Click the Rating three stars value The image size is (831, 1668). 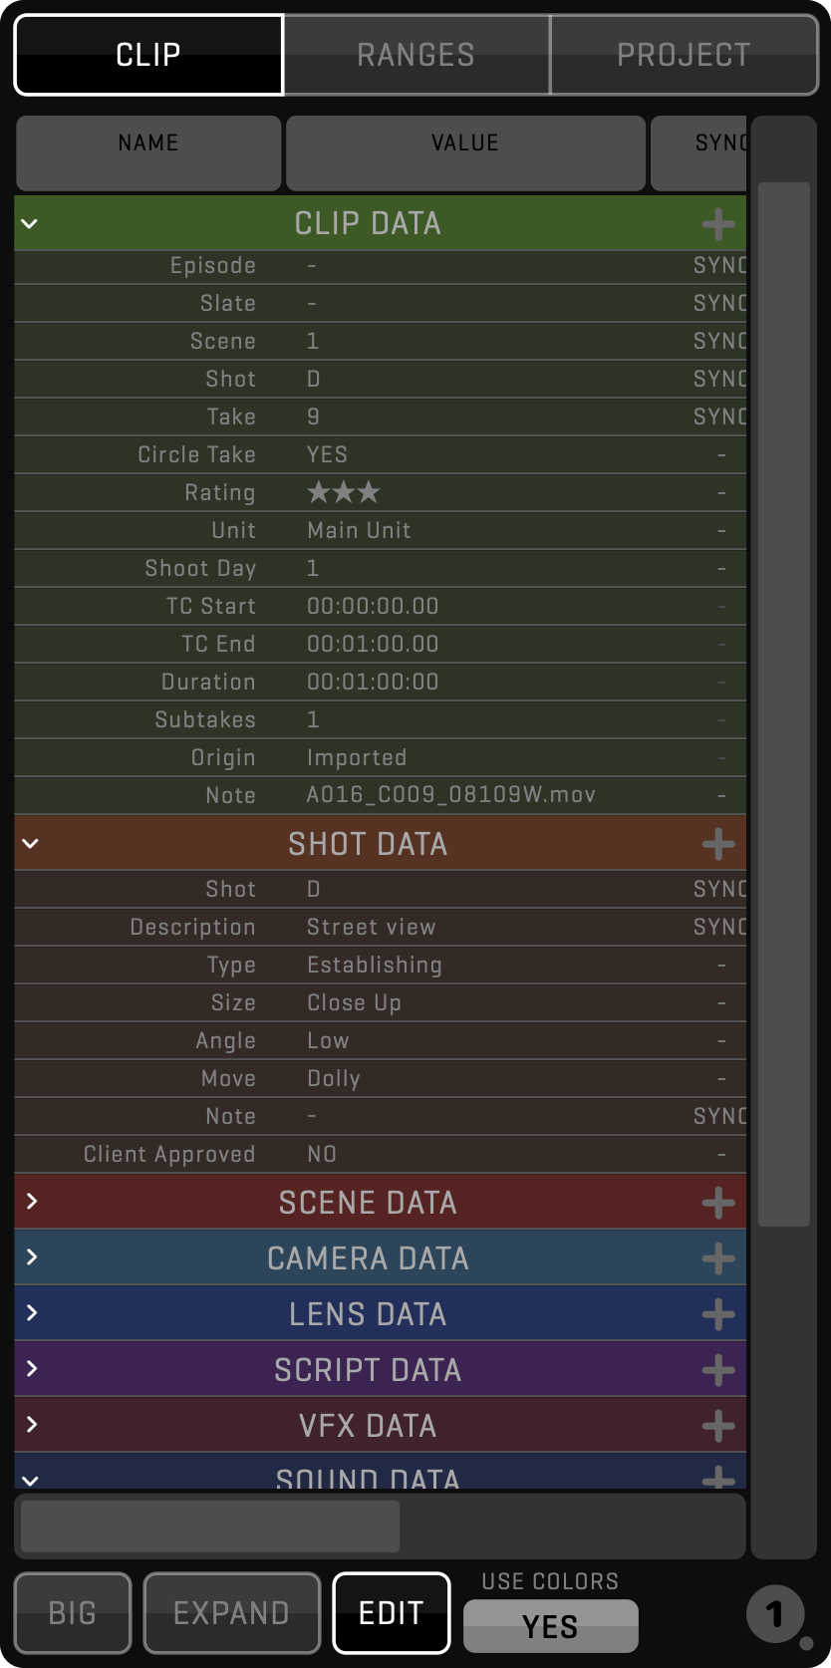point(343,492)
